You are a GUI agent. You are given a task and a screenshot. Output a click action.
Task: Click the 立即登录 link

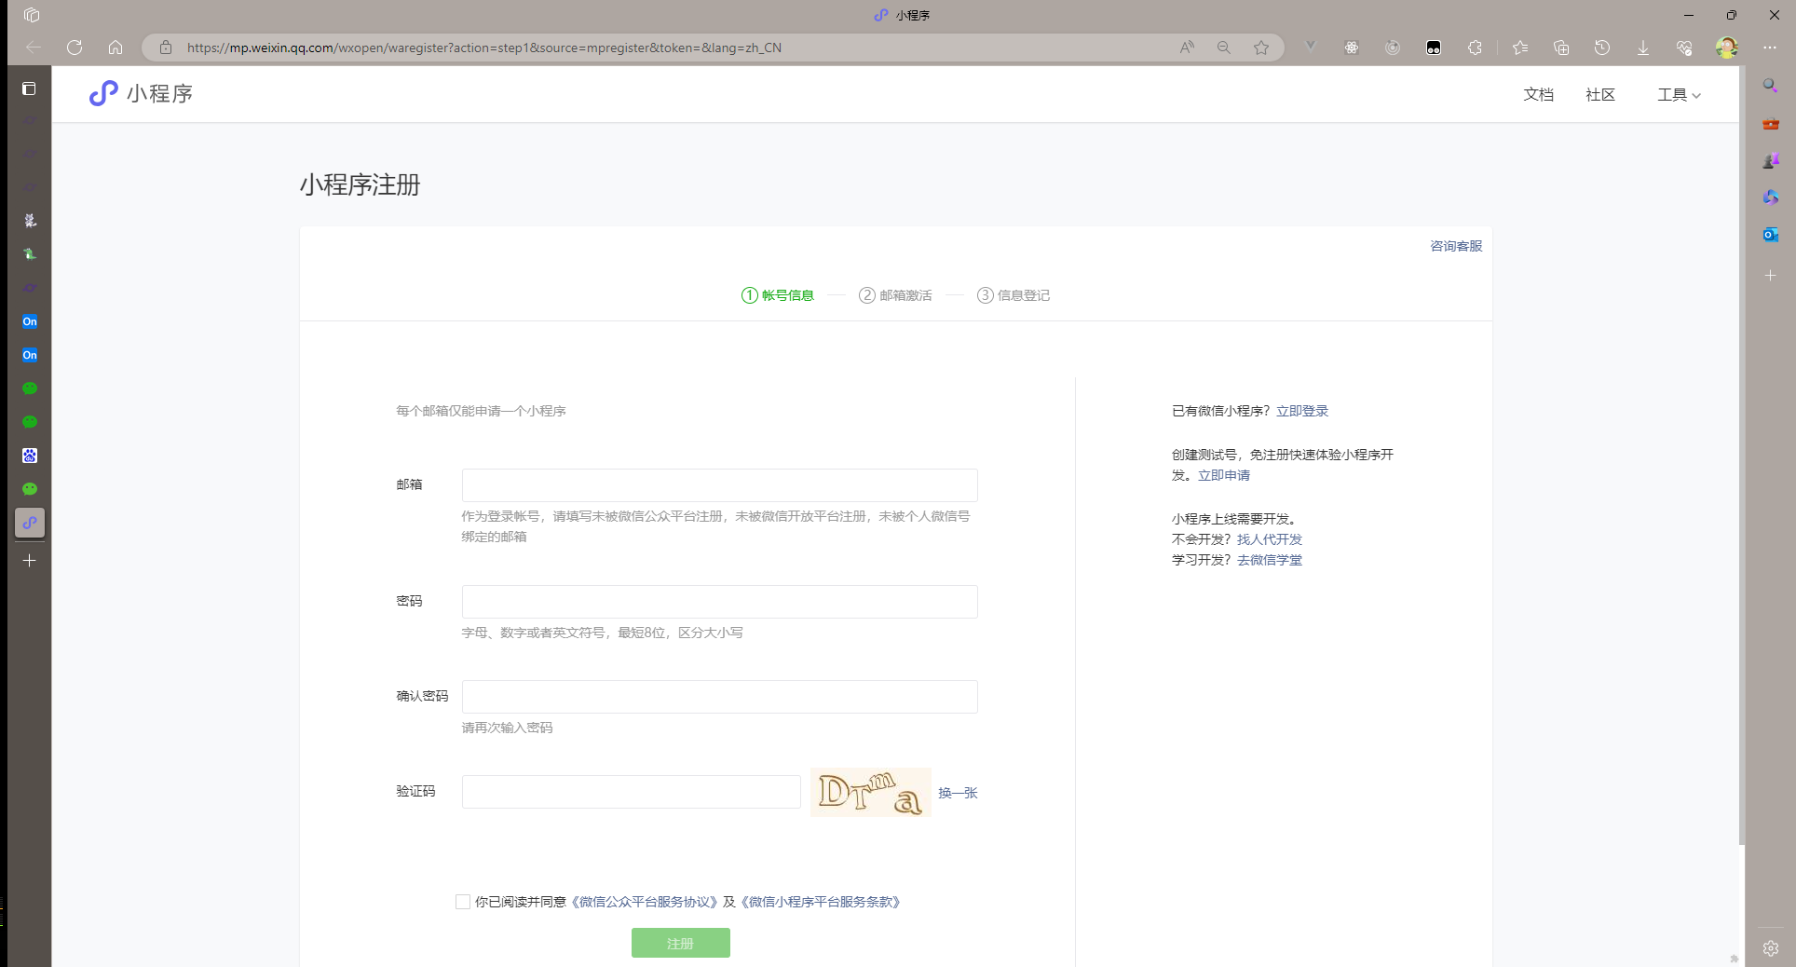(1301, 411)
